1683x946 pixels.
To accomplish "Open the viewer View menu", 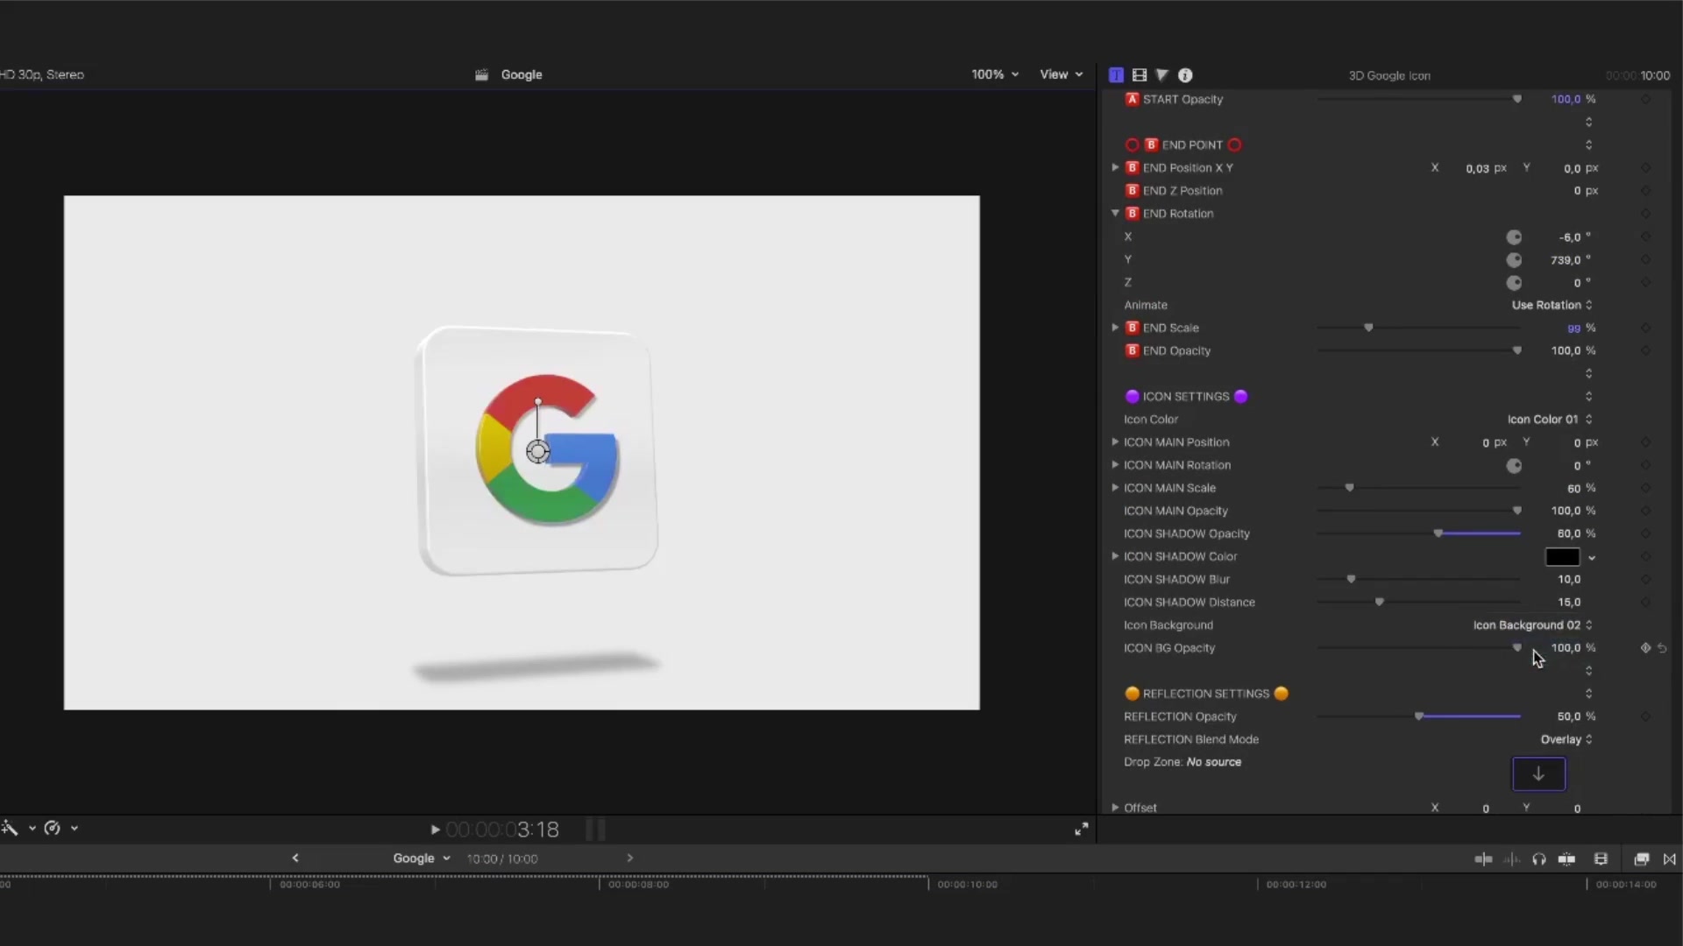I will point(1062,74).
